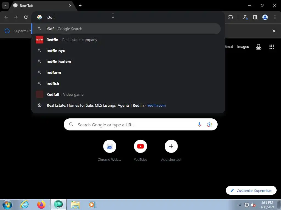
Task: Open the Extensions puzzle icon
Action: point(231,17)
